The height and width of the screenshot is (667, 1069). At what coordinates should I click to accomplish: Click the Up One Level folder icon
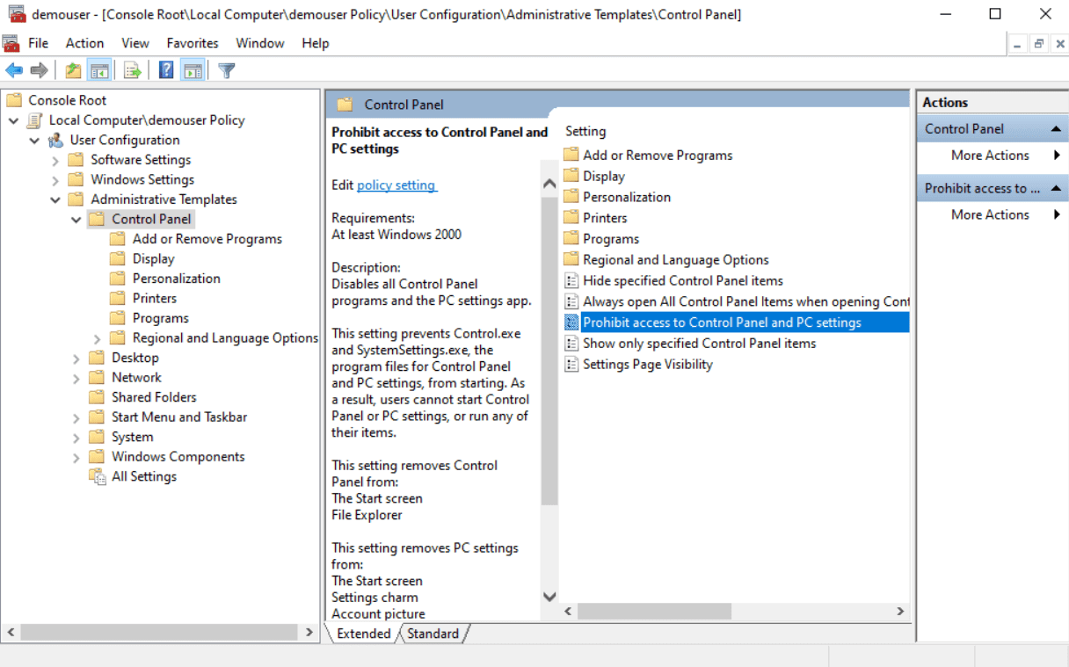[x=74, y=71]
